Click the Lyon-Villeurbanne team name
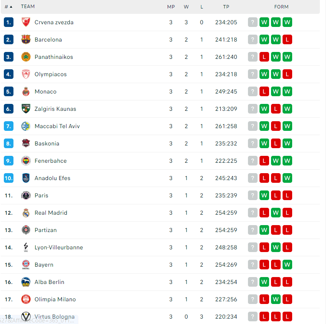 click(58, 247)
